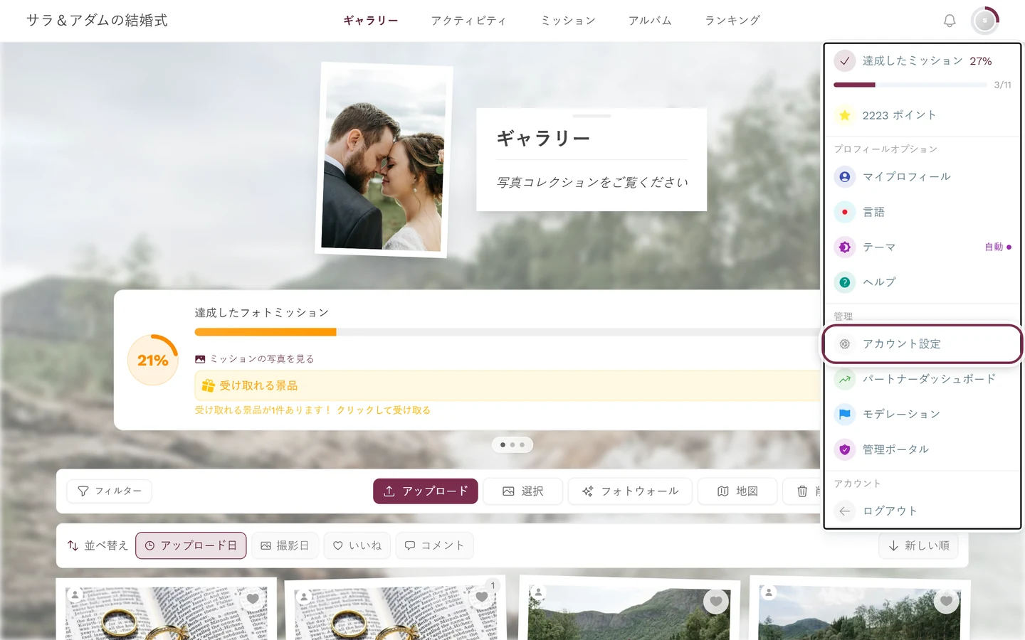Click the クリックして受け取る link

click(384, 410)
